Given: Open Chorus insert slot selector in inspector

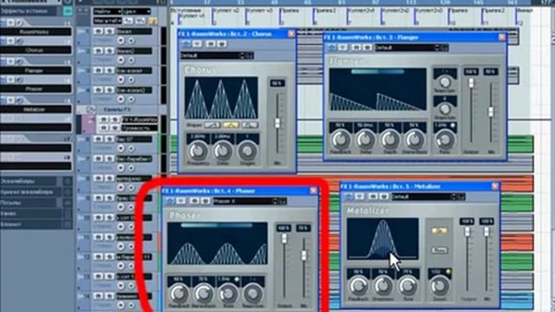Looking at the screenshot, I should pos(36,50).
